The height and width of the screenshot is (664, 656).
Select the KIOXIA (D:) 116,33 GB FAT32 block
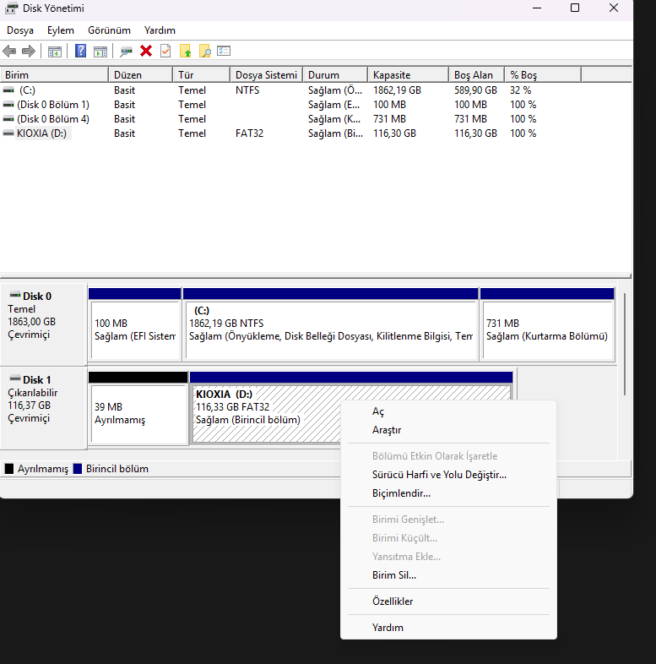(x=351, y=408)
